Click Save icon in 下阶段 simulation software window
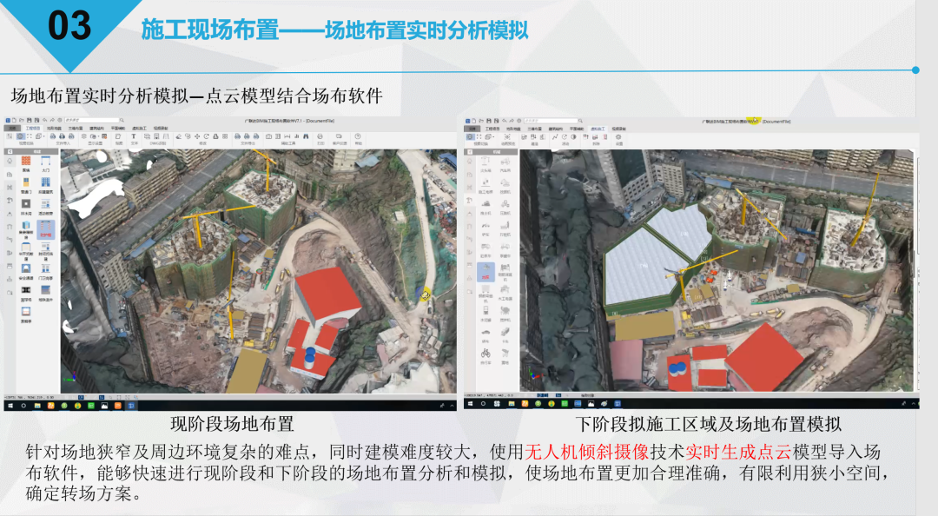The width and height of the screenshot is (938, 516). tap(489, 121)
